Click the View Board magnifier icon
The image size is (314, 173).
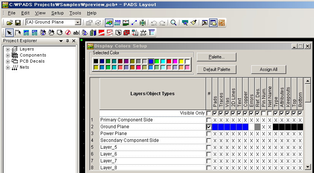pos(185,23)
